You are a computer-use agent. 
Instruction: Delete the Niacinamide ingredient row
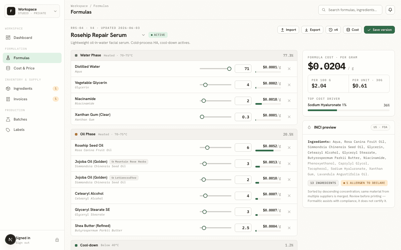click(x=289, y=101)
